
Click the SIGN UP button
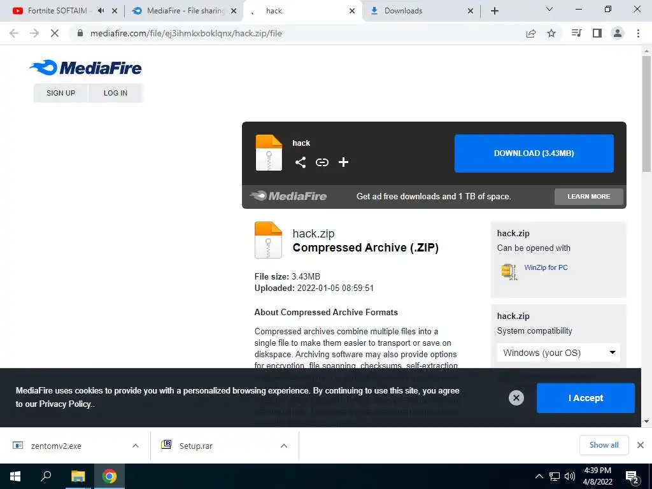(x=60, y=93)
